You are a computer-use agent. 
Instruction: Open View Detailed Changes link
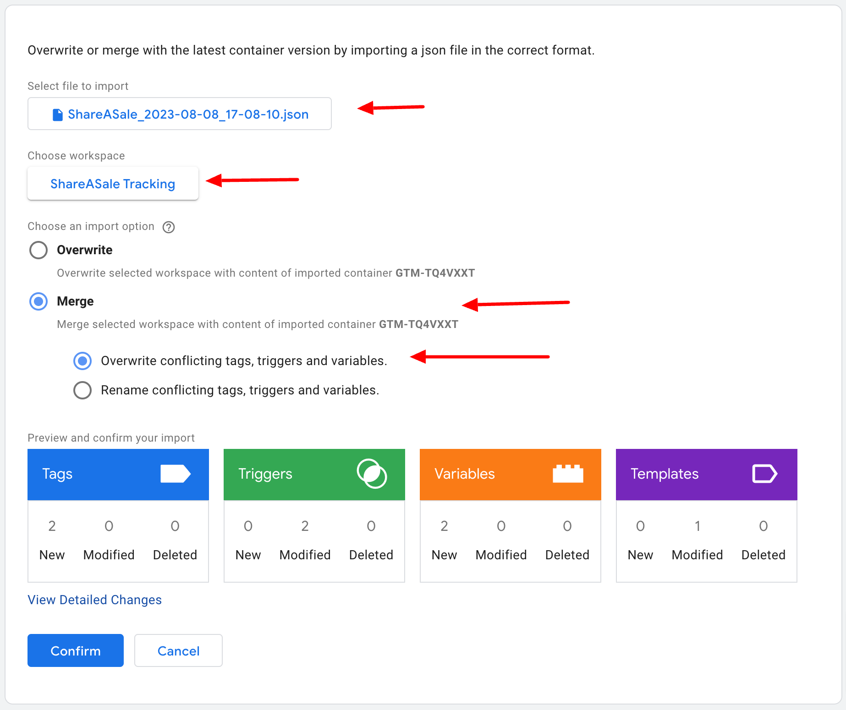coord(95,600)
